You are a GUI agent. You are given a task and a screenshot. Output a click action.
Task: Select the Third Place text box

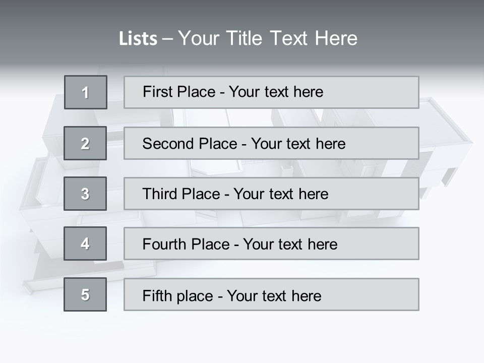pyautogui.click(x=271, y=194)
